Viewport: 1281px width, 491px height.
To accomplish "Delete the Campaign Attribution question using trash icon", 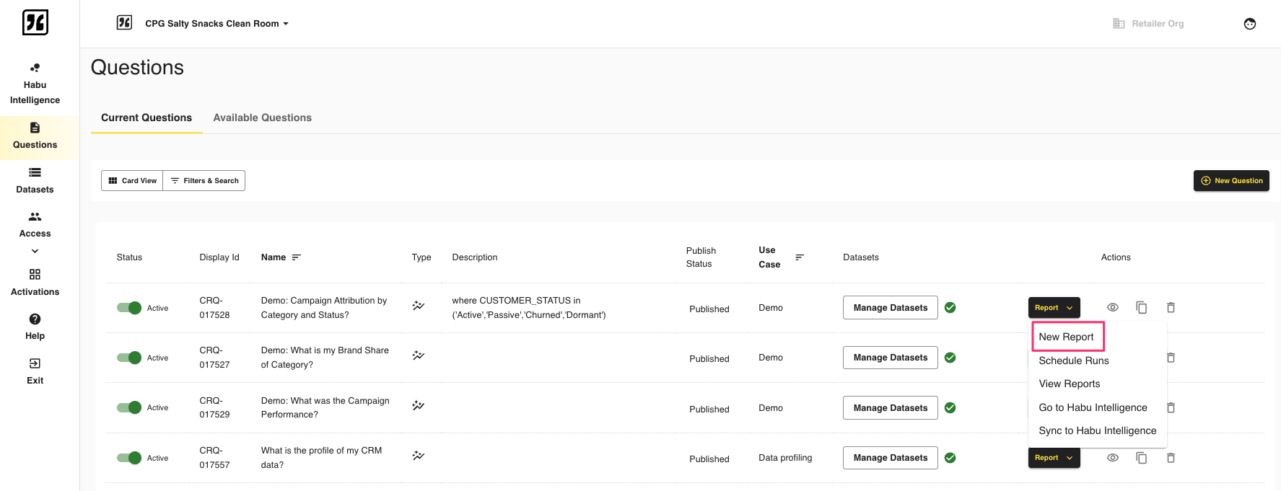I will (1171, 308).
